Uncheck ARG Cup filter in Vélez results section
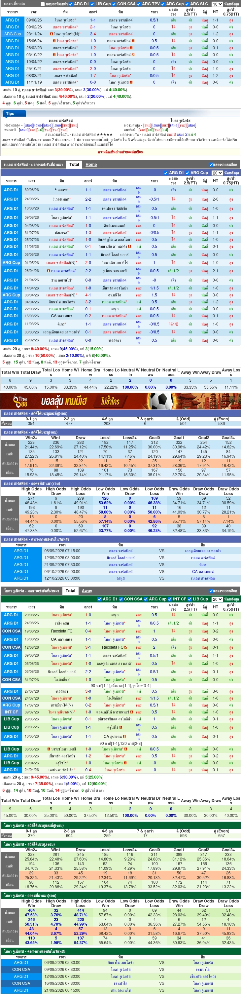Image resolution: width=241 pixels, height=996 pixels. point(187,173)
